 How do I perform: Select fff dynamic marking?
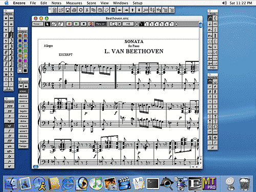(9, 141)
